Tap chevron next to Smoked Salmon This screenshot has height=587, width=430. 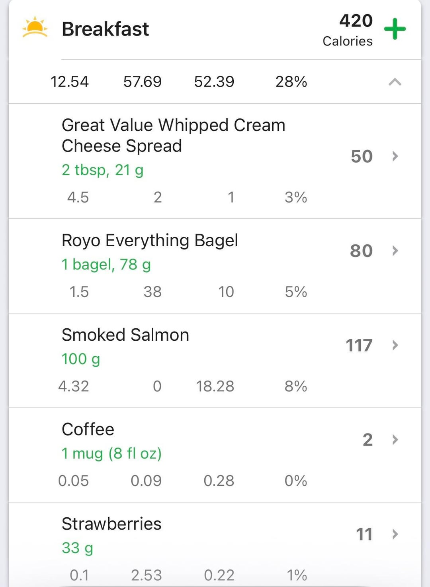tap(395, 345)
